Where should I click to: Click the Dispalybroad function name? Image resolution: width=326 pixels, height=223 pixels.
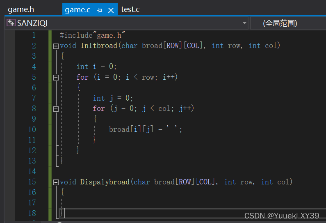point(105,182)
